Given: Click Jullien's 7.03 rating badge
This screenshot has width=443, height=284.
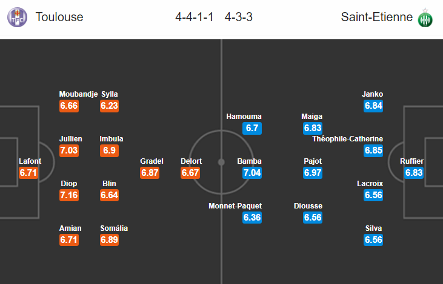Looking at the screenshot, I should [x=69, y=150].
